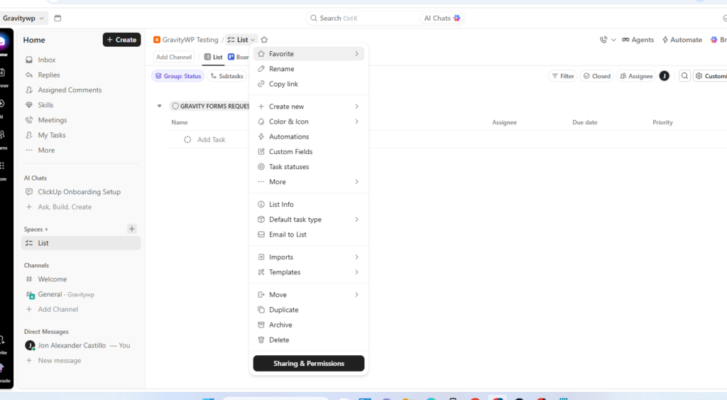Expand the Move submenu arrow

356,295
